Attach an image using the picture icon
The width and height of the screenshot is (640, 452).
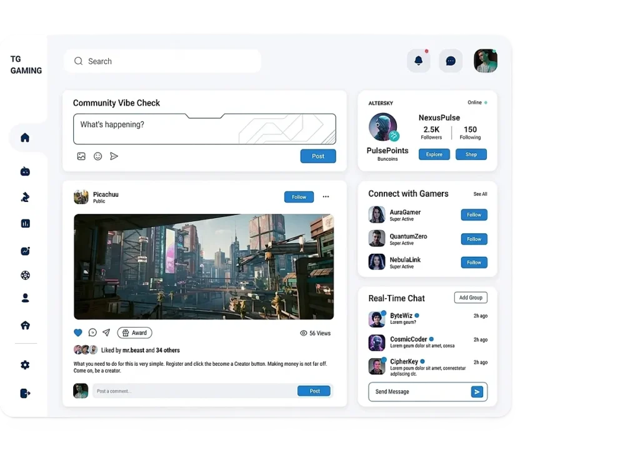pyautogui.click(x=81, y=156)
